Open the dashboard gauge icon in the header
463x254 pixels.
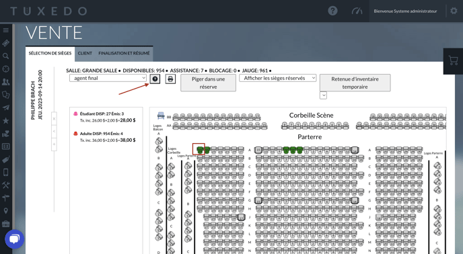[x=357, y=11]
